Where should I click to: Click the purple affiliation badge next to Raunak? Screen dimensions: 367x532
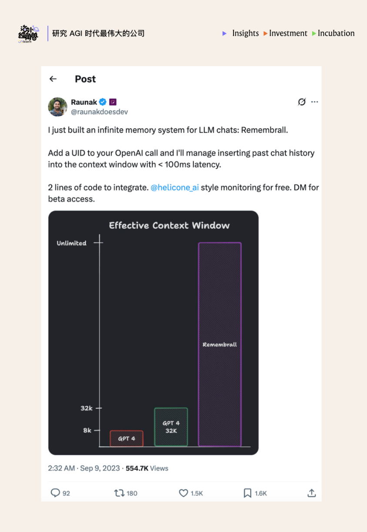click(113, 102)
